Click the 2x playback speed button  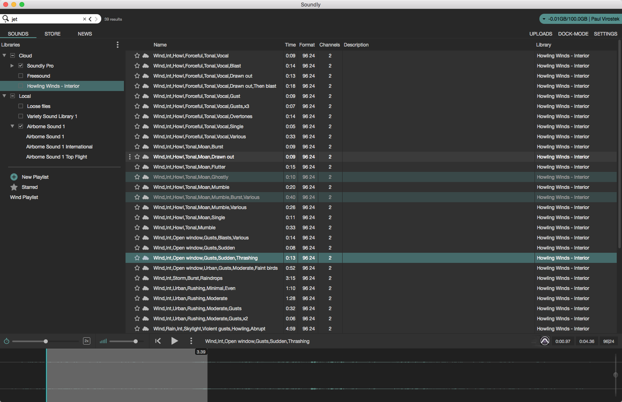click(86, 341)
